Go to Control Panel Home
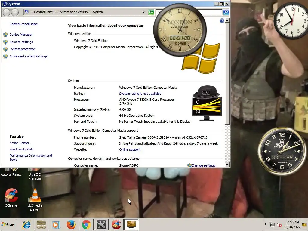The image size is (308, 231). (x=23, y=24)
